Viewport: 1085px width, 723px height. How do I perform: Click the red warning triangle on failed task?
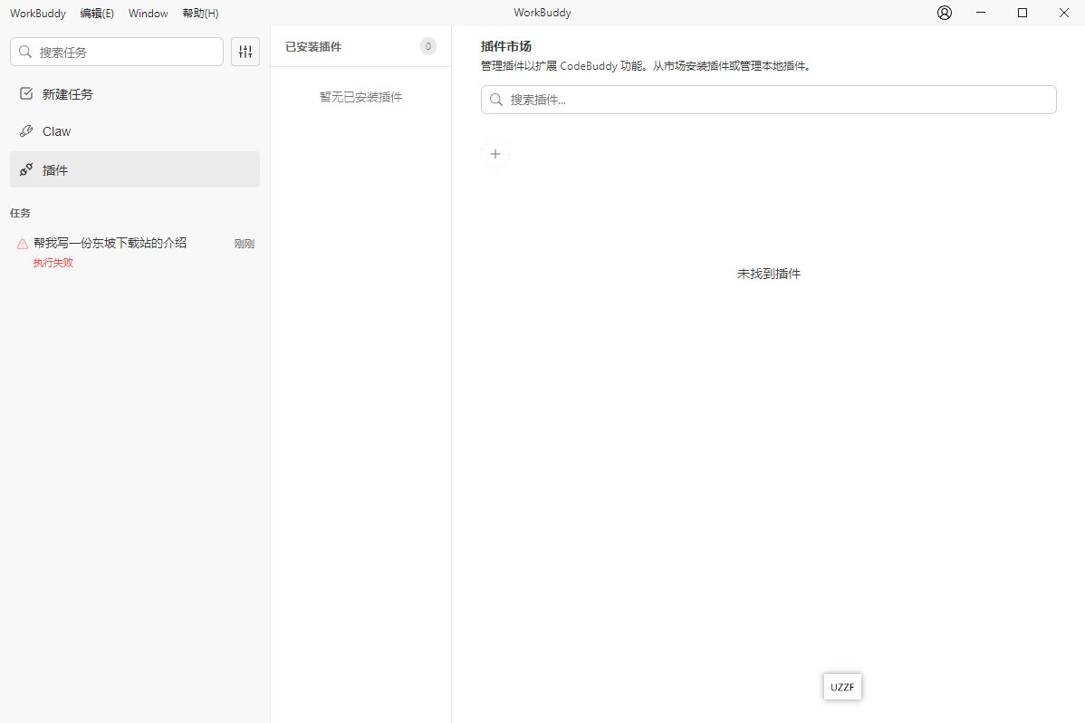[23, 244]
